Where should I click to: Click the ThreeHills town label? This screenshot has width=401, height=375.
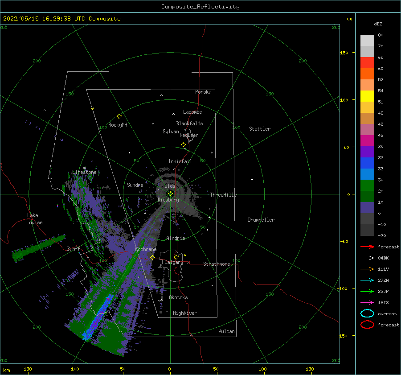tap(223, 195)
